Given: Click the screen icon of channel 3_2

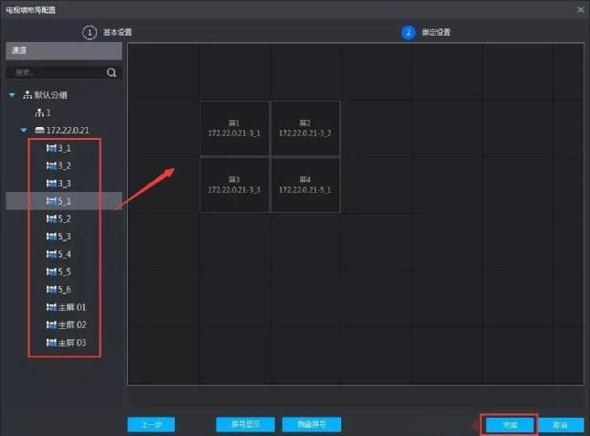Looking at the screenshot, I should click(51, 165).
